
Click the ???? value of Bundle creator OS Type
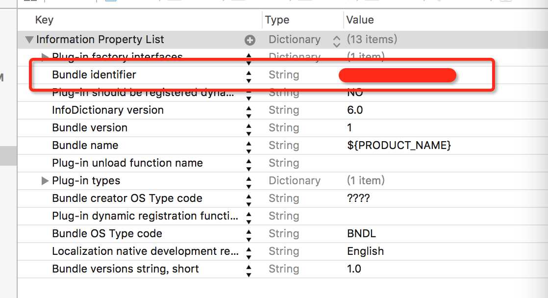(x=358, y=199)
